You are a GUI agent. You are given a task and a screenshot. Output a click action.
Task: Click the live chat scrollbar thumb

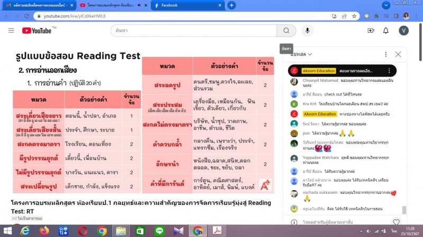tap(404, 210)
